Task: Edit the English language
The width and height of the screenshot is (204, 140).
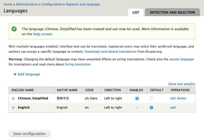Action: click(173, 108)
